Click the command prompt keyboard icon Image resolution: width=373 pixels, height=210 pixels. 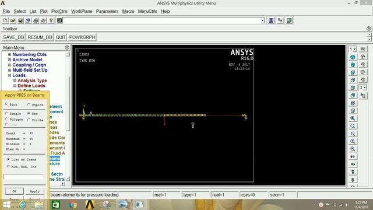pos(59,21)
